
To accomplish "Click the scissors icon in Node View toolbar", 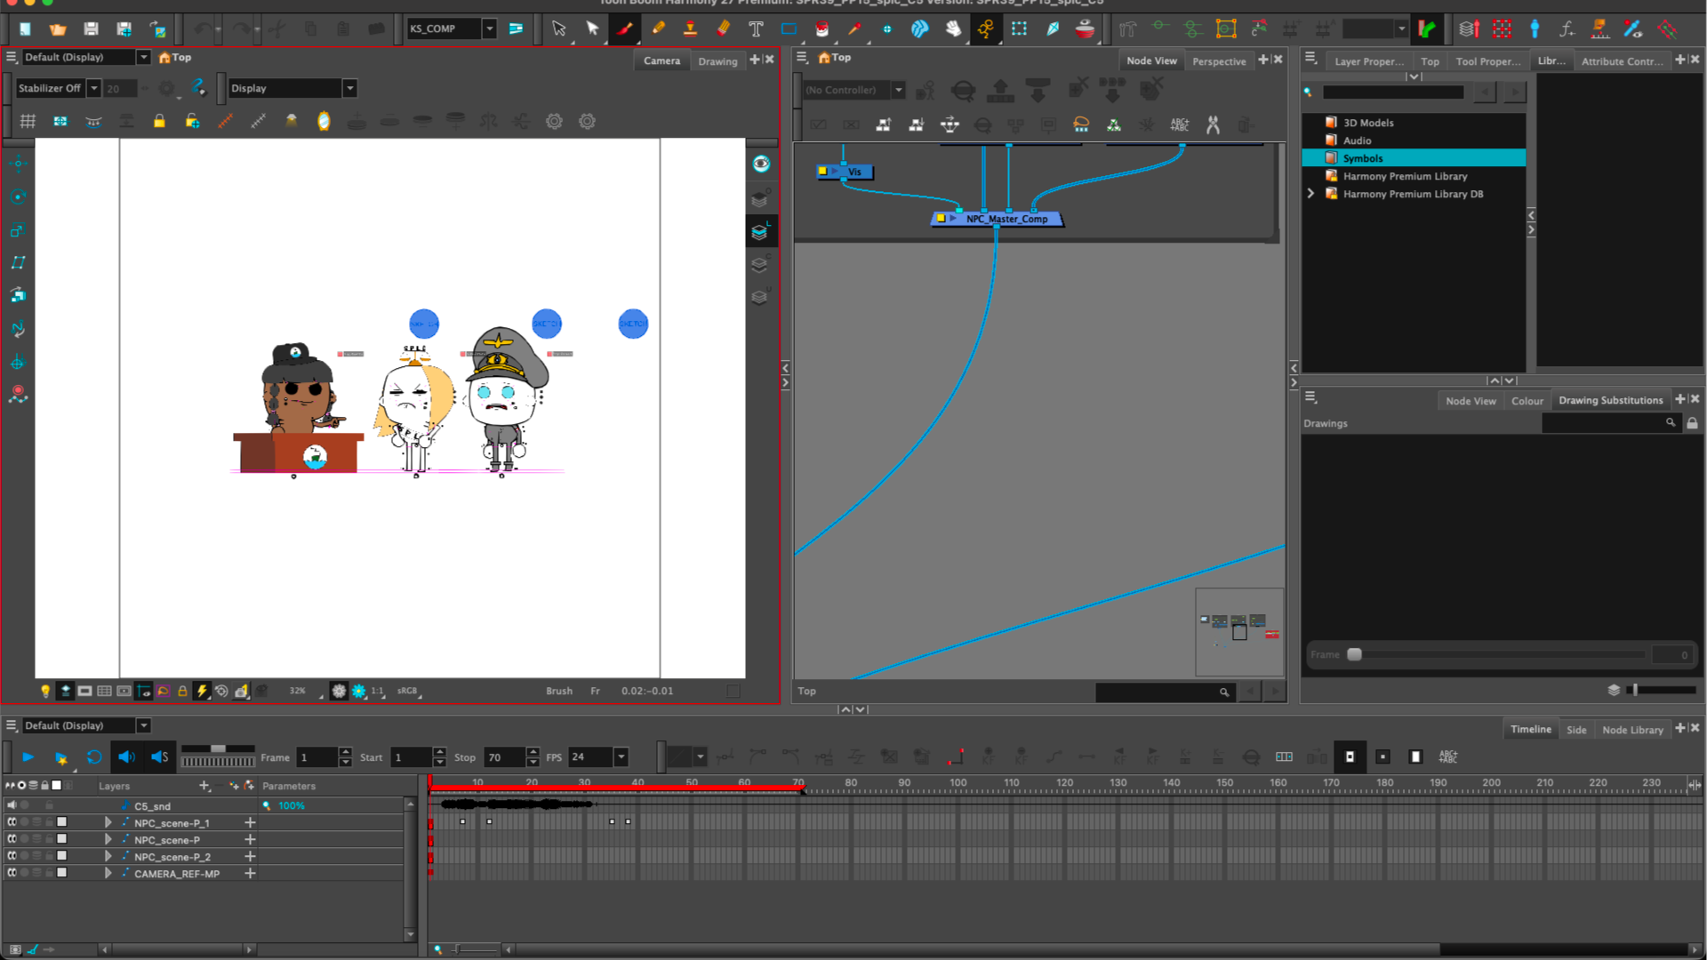I will point(1213,125).
